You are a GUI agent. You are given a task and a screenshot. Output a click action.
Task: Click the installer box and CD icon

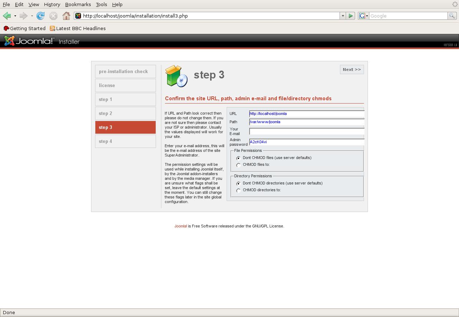[x=176, y=76]
